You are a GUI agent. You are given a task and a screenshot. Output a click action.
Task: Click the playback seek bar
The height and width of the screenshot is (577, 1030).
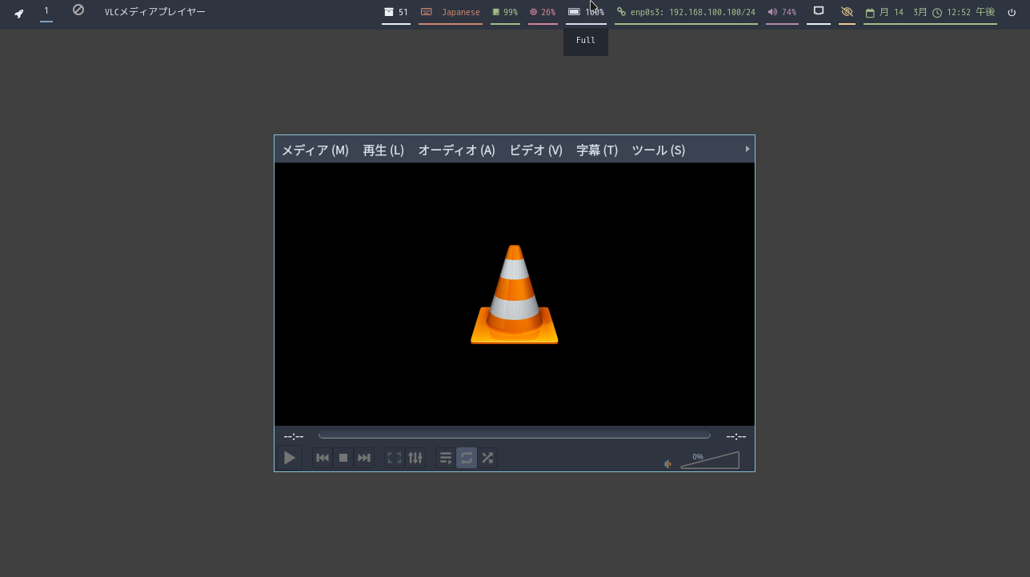[x=515, y=435]
